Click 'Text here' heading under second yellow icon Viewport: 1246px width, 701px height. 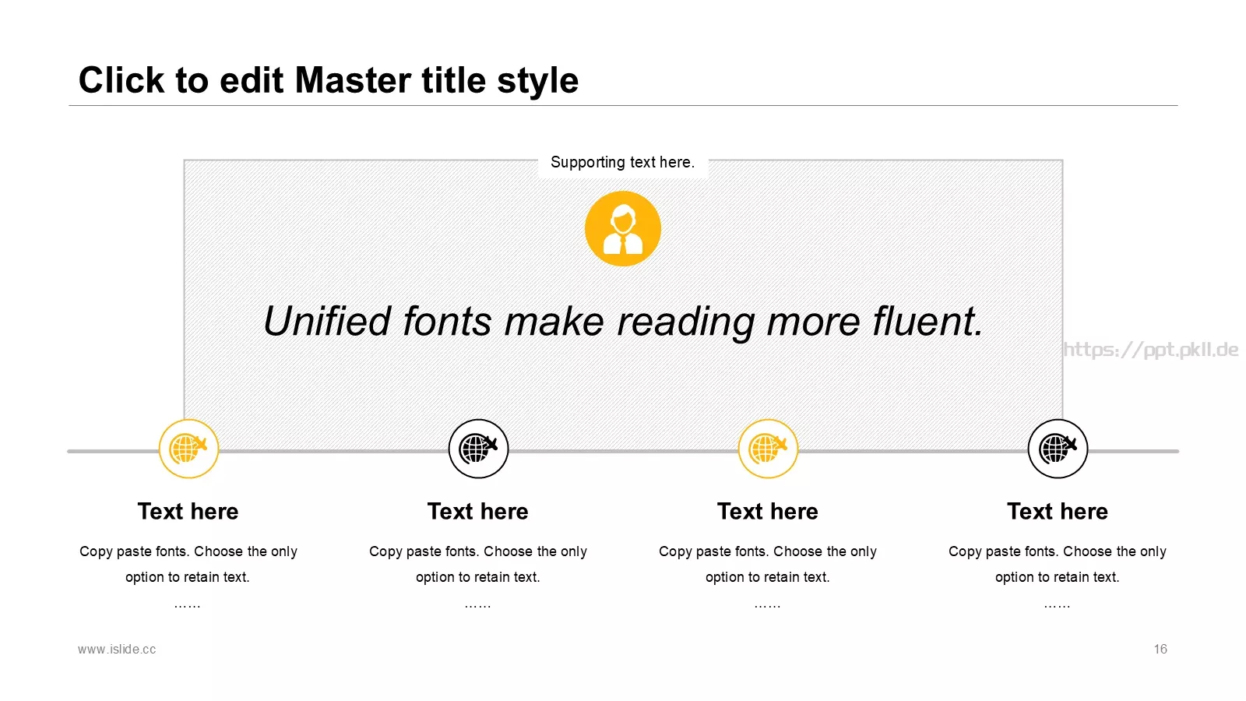(768, 512)
